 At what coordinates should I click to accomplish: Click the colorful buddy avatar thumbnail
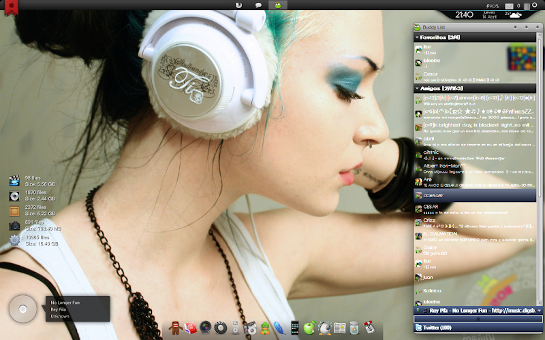[521, 58]
